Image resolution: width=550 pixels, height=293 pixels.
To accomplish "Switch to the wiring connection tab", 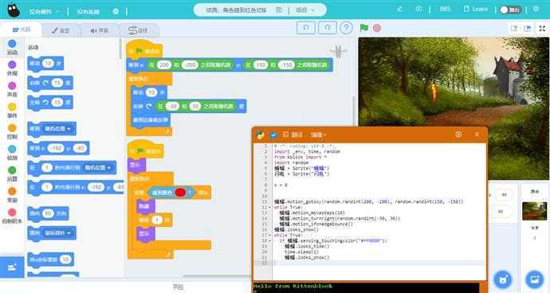I will coord(138,30).
